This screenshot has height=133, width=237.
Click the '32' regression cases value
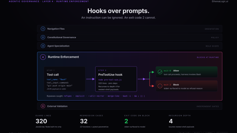pyautogui.click(x=84, y=121)
